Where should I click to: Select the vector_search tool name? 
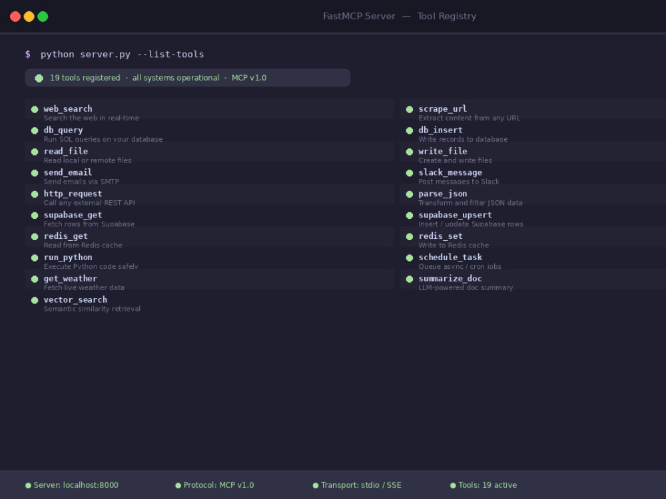[x=75, y=300]
